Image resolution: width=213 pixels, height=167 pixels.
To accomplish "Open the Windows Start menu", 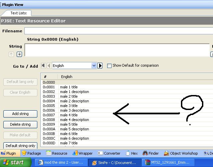I will point(13,163).
